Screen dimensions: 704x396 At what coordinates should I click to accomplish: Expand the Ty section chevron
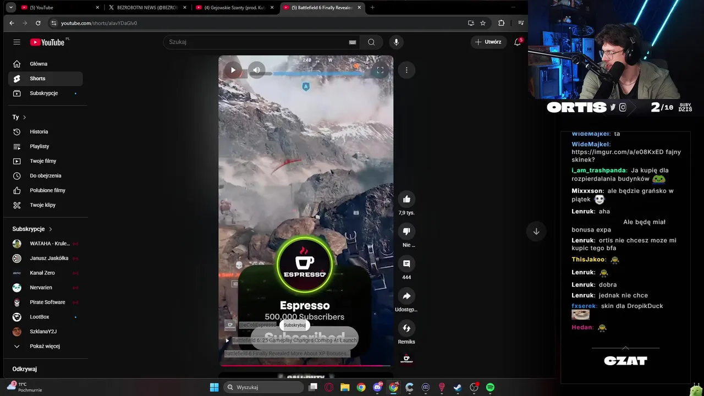[24, 117]
